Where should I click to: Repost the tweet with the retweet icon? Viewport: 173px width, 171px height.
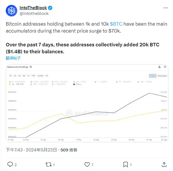[49, 164]
